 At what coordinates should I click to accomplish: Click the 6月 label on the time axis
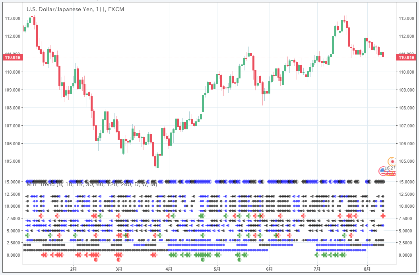269,269
